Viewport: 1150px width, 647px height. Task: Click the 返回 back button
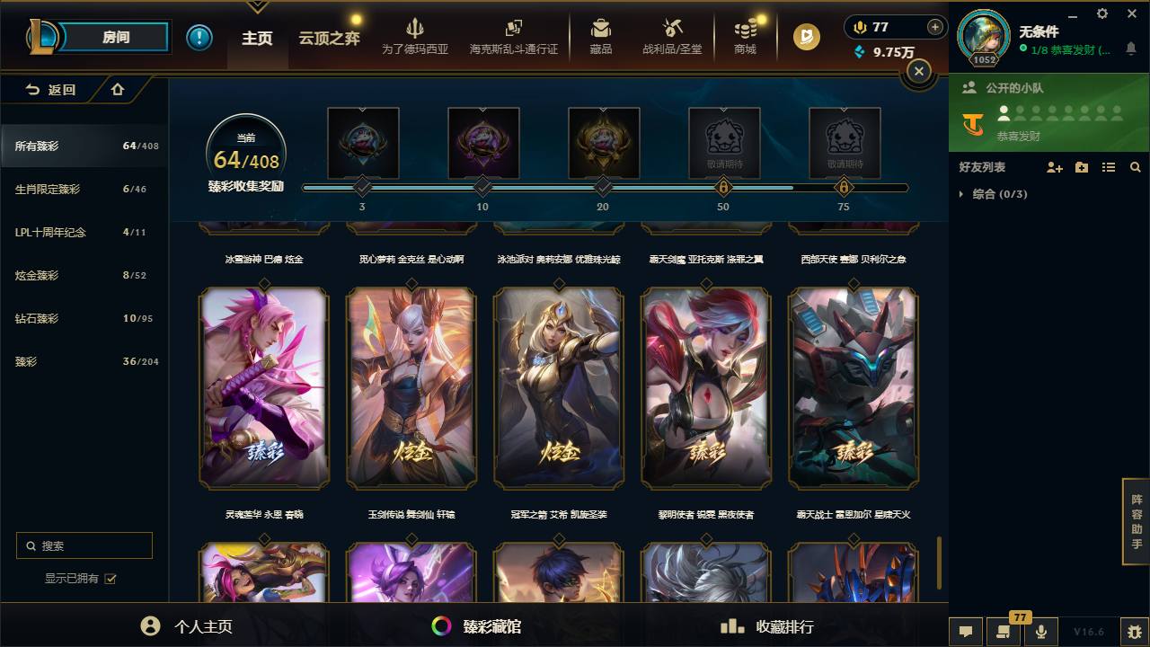(x=51, y=90)
